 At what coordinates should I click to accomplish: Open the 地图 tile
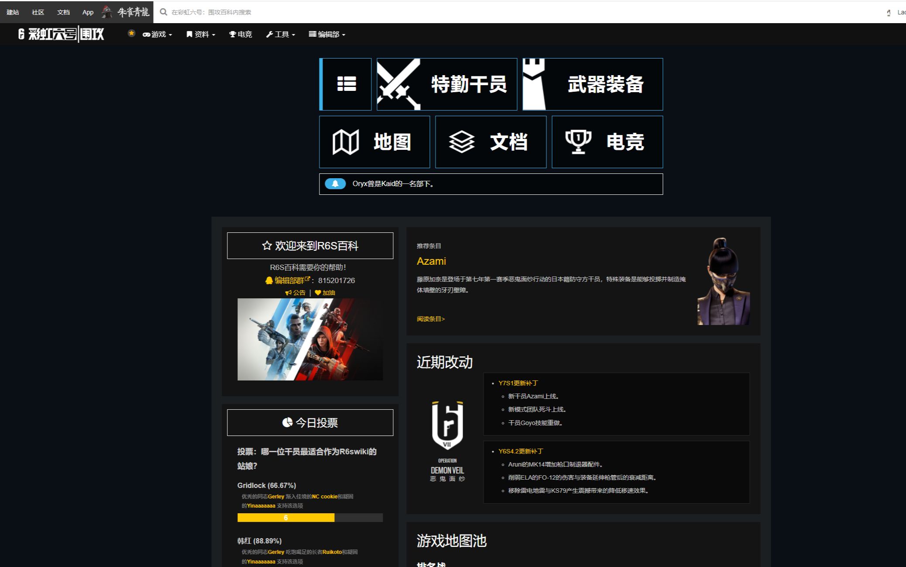pos(374,142)
